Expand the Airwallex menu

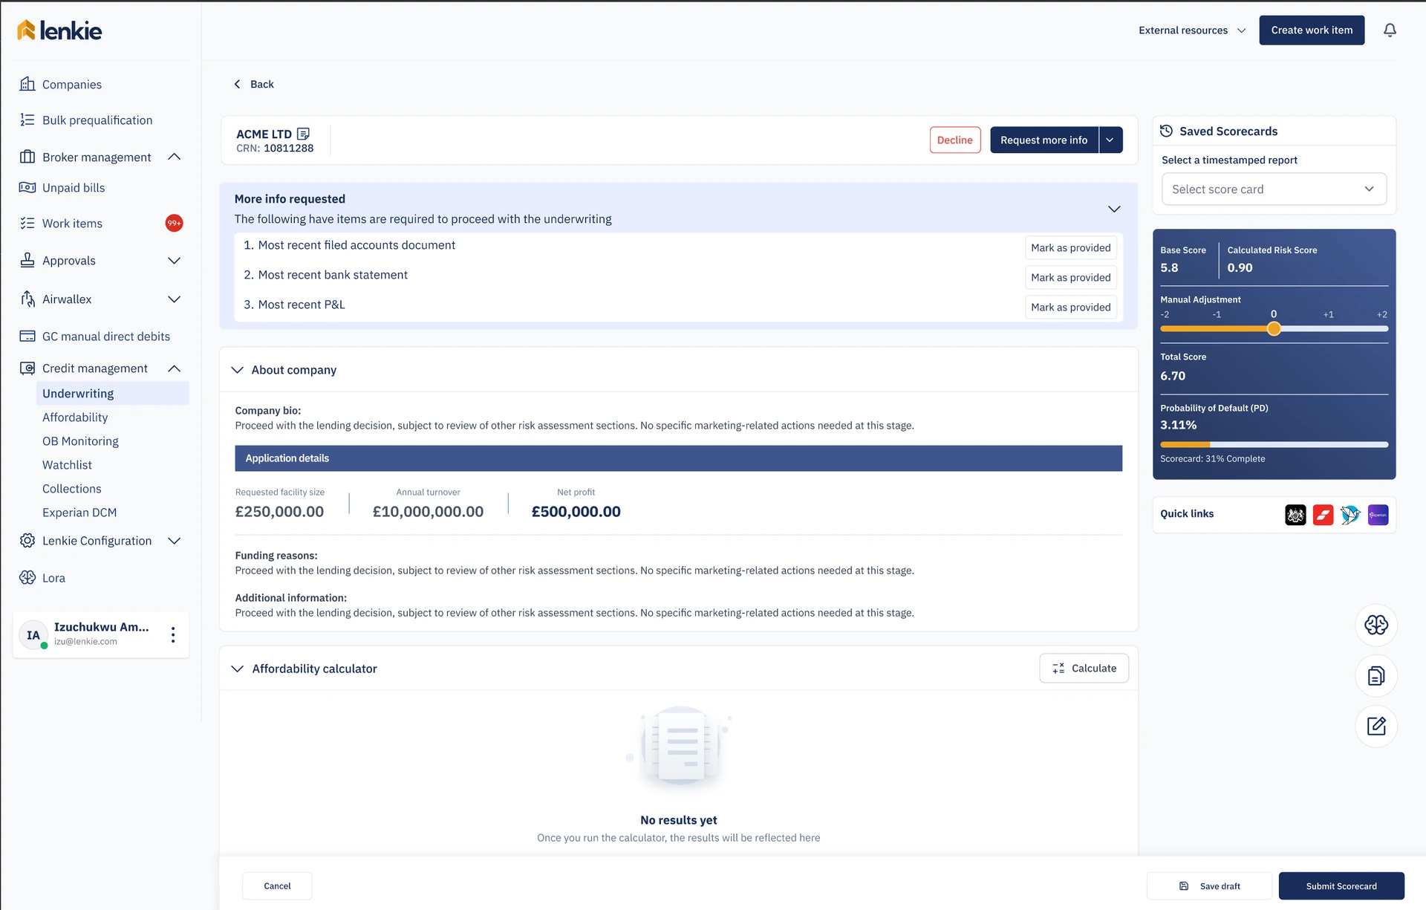(175, 299)
